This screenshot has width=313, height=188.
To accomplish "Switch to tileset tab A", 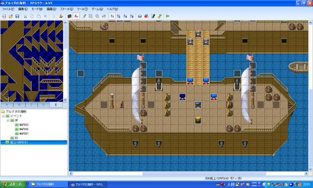I will [7, 105].
